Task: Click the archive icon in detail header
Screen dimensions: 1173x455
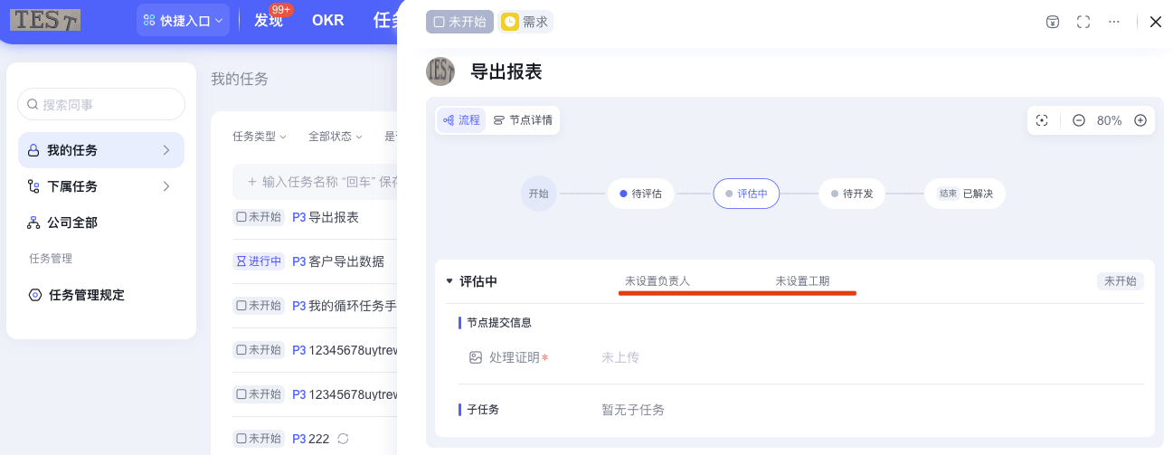Action: point(1053,22)
